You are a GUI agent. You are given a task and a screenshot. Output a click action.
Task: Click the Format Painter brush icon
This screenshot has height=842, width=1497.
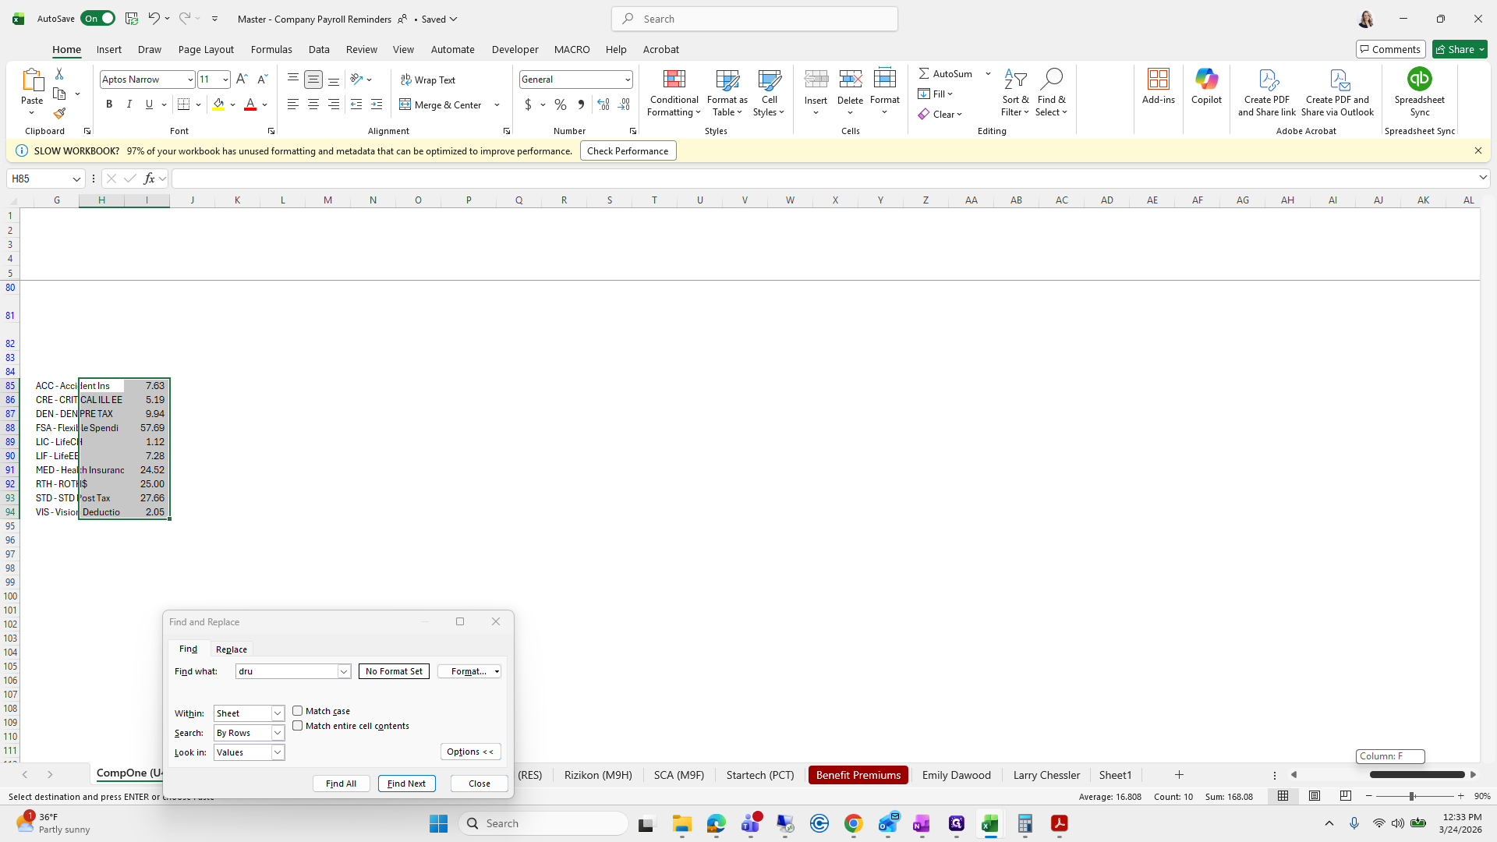point(59,114)
